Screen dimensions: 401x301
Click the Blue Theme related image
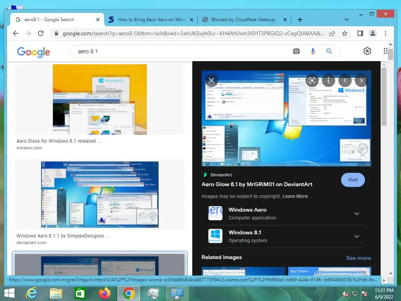tap(329, 271)
